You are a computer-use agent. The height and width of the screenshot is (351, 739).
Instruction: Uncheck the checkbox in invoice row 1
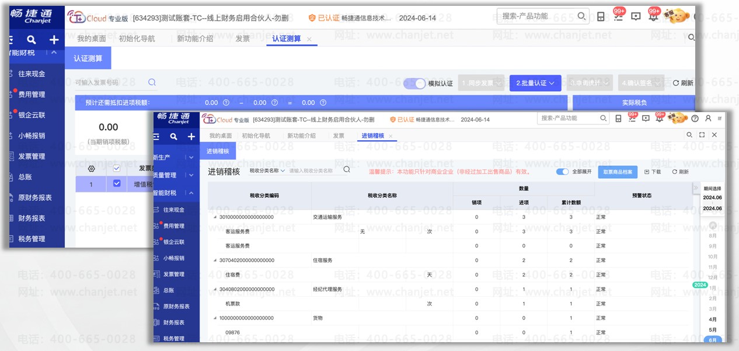click(x=116, y=183)
